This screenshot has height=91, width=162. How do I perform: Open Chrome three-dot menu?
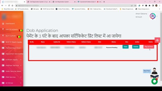[160, 6]
